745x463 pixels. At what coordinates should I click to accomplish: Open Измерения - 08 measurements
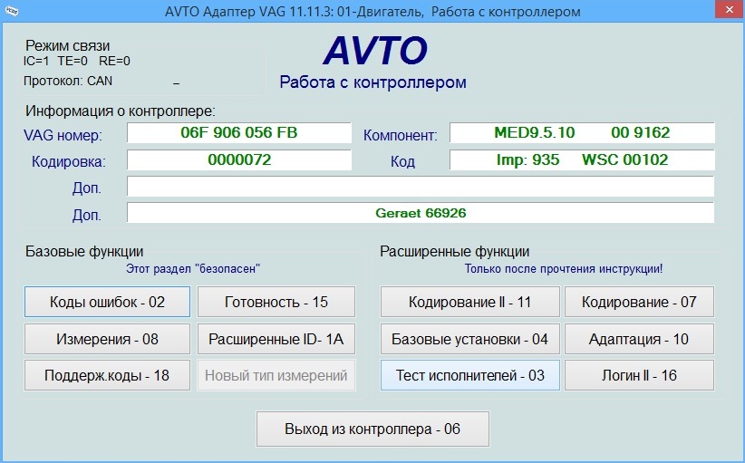(107, 339)
